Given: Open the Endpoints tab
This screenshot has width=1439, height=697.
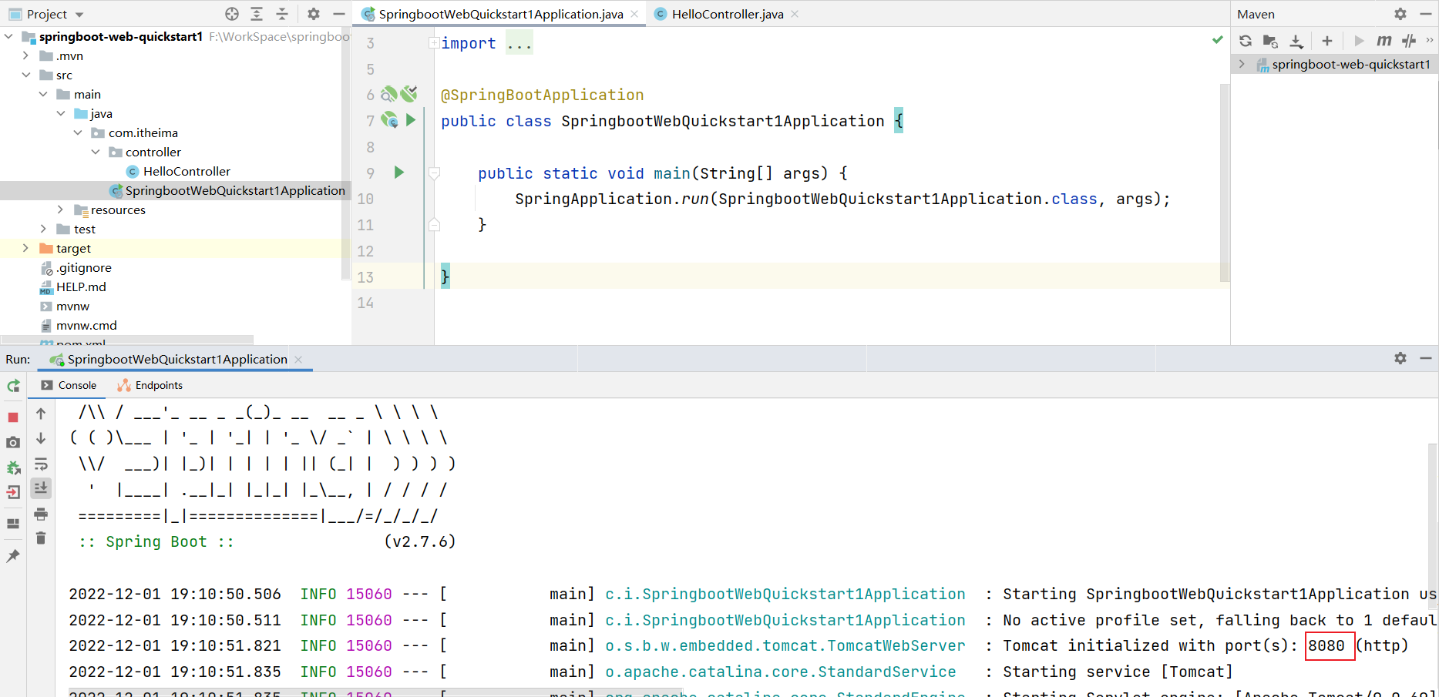Looking at the screenshot, I should [x=158, y=385].
